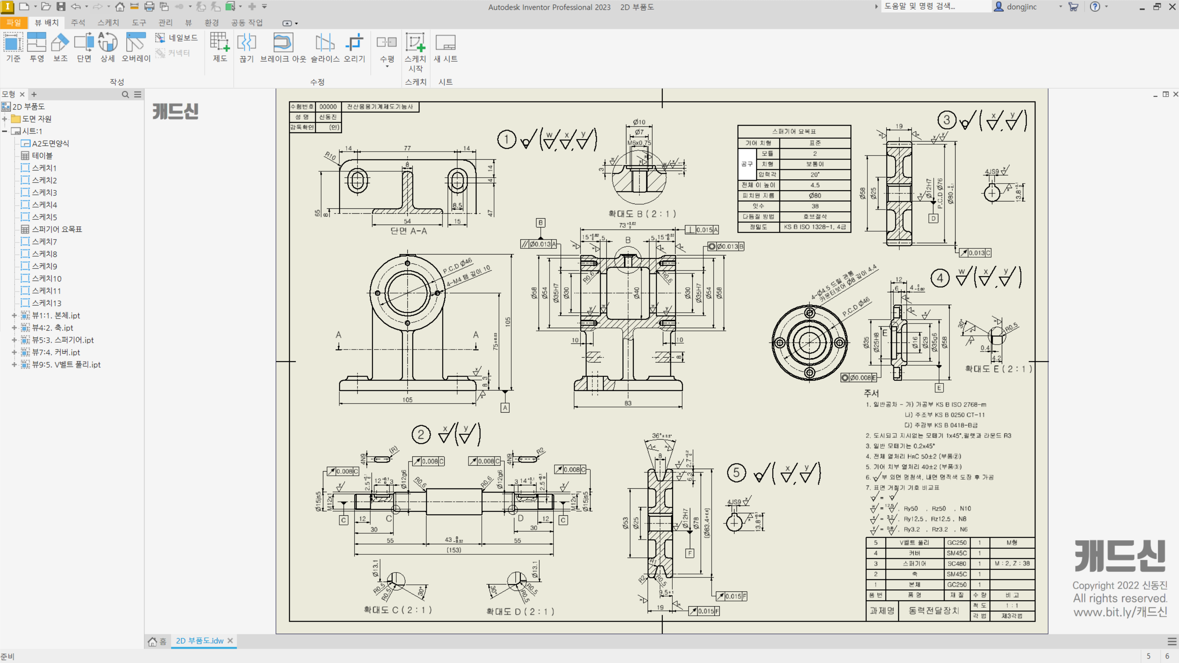Image resolution: width=1179 pixels, height=663 pixels.
Task: Collapse the 시트:1 node
Action: point(5,131)
